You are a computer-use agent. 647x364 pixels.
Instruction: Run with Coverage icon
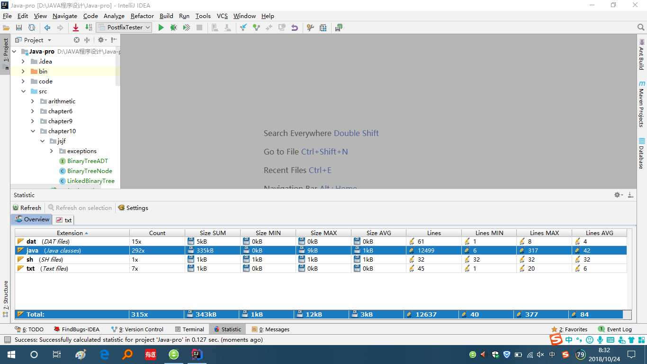pyautogui.click(x=187, y=27)
